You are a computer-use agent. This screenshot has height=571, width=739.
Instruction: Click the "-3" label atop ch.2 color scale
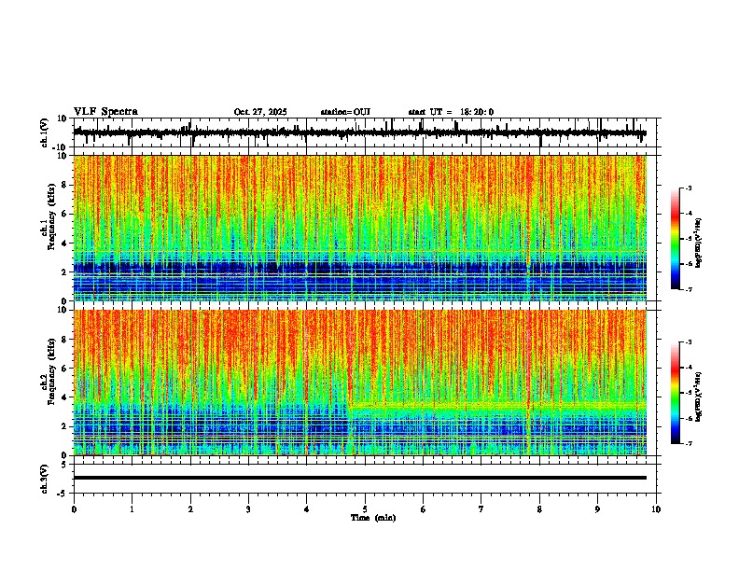689,342
